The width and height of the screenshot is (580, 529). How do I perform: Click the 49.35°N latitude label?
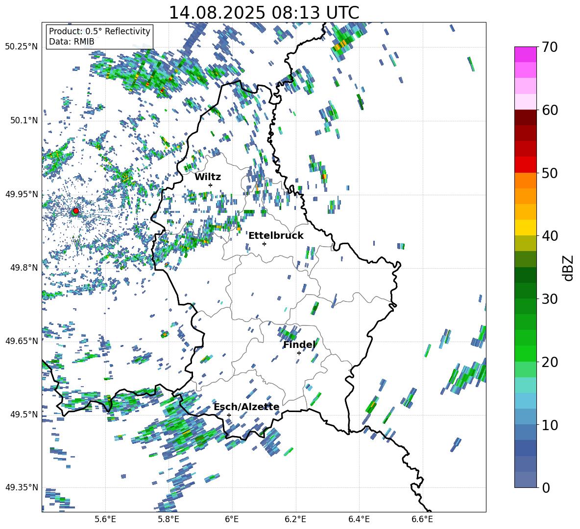(22, 487)
